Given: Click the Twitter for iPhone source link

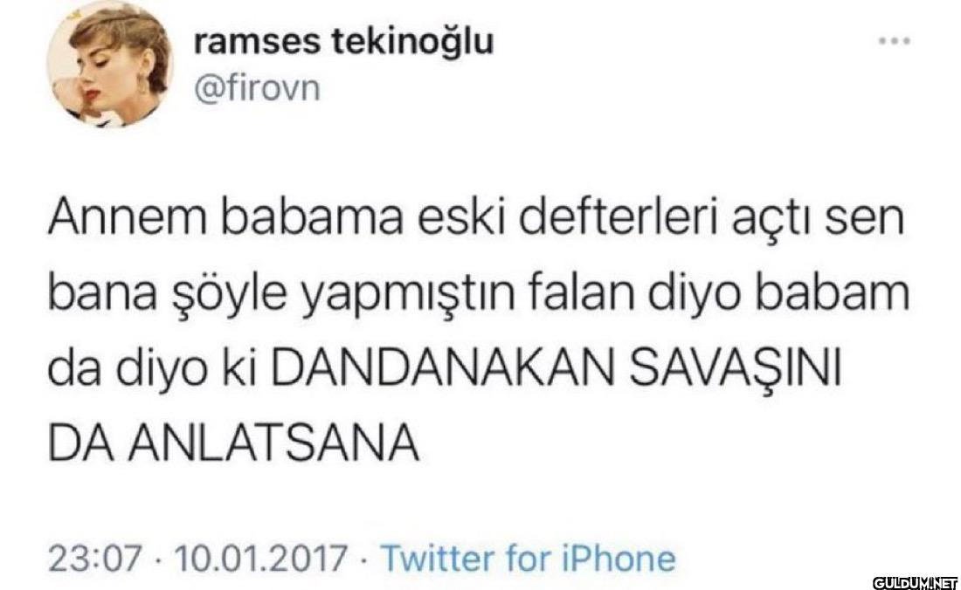Looking at the screenshot, I should [x=529, y=559].
